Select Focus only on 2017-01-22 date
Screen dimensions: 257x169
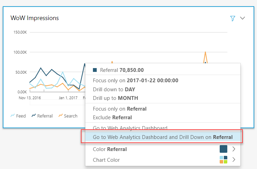tap(135, 81)
